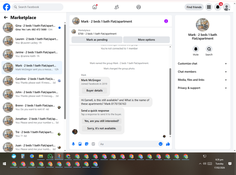Screen dimensions: 236x175
Task: Select Mark's conversation in list
Action: pos(32,68)
